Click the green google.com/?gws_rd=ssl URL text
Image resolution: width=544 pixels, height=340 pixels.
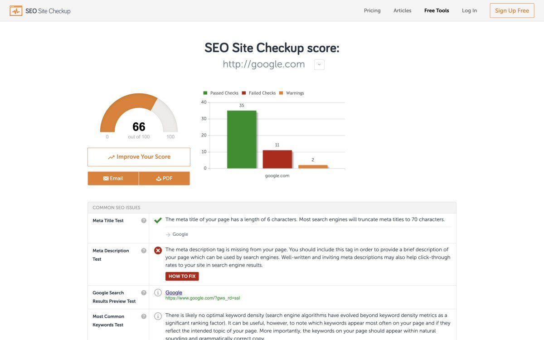pos(203,298)
